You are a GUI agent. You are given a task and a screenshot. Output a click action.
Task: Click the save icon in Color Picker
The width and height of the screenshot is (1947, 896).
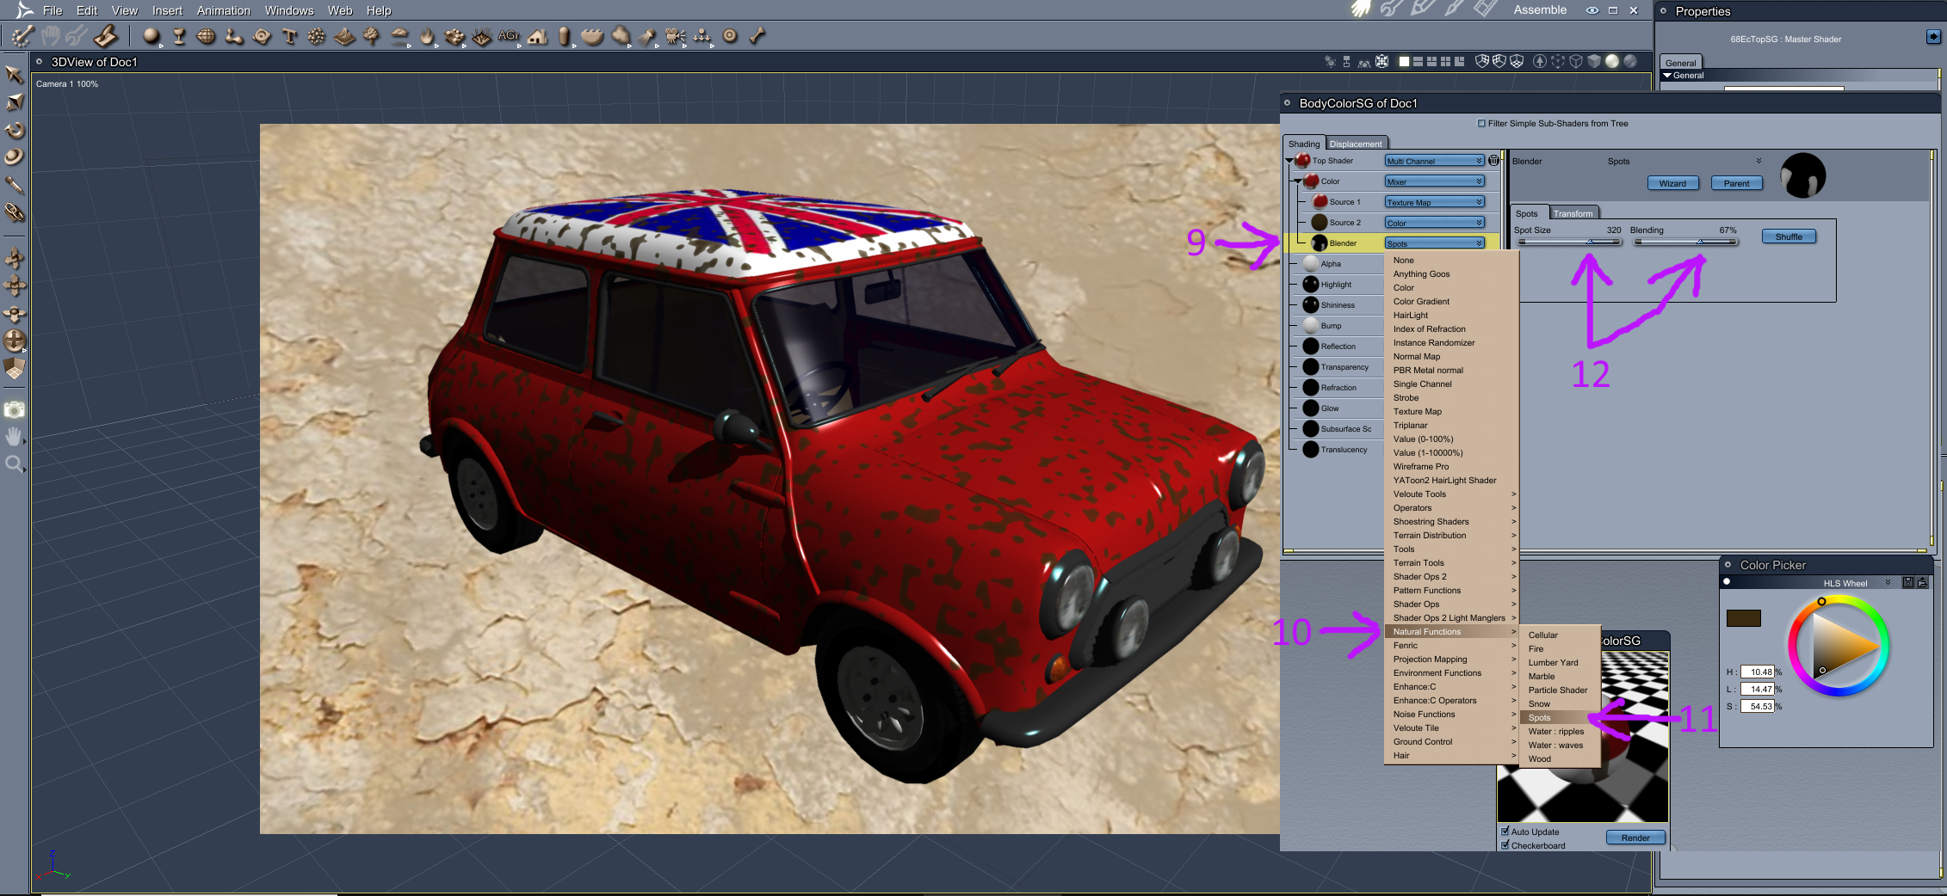1908,583
